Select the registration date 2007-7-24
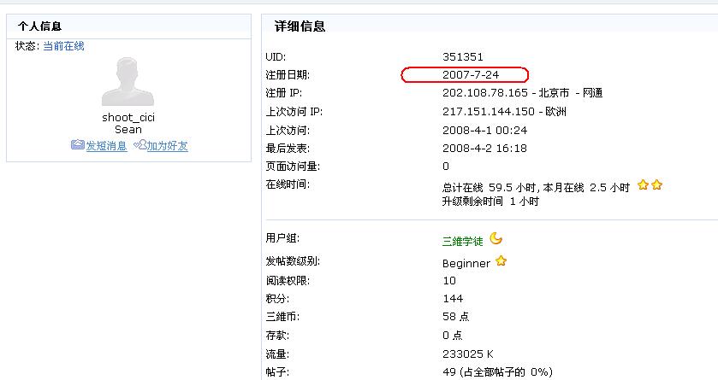 [471, 75]
